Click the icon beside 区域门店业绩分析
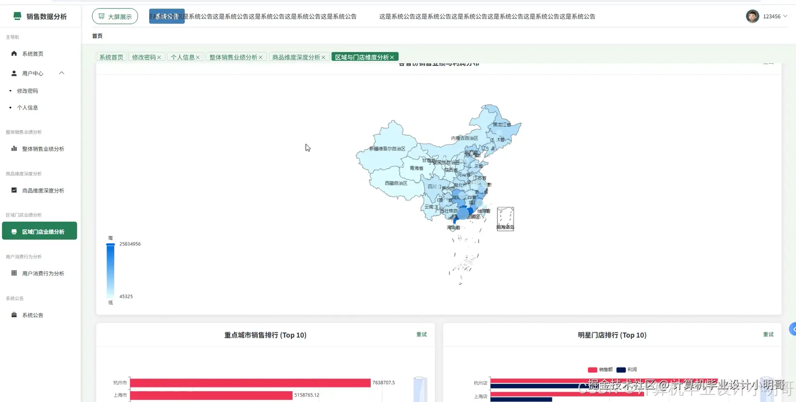 pos(14,232)
